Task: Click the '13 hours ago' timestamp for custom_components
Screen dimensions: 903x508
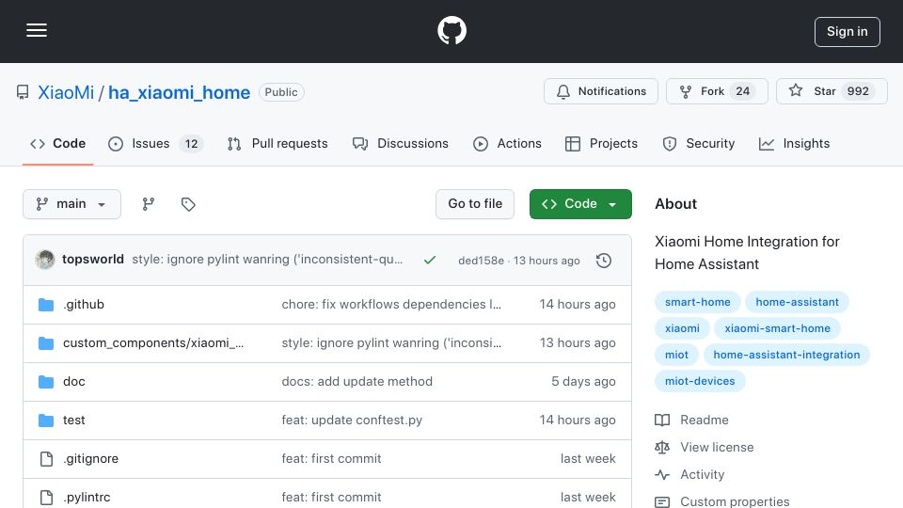Action: click(578, 342)
